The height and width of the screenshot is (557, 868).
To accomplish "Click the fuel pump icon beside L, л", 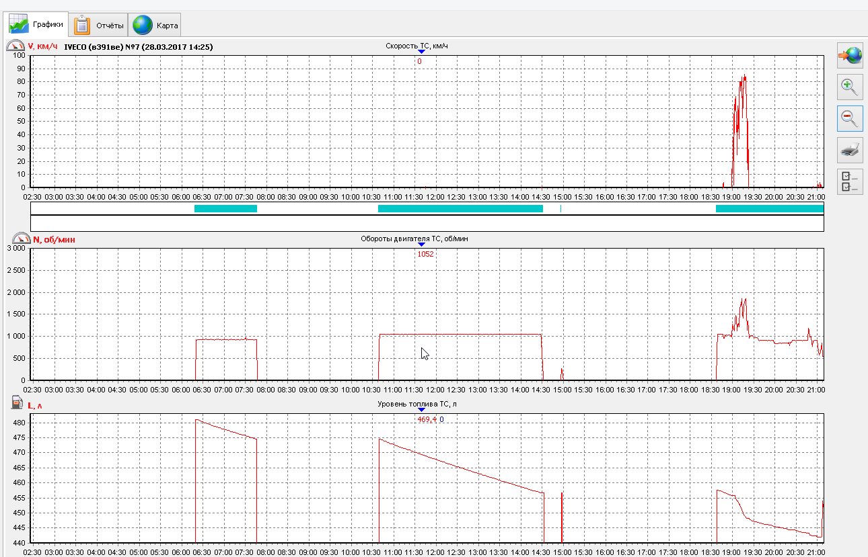I will [x=16, y=402].
